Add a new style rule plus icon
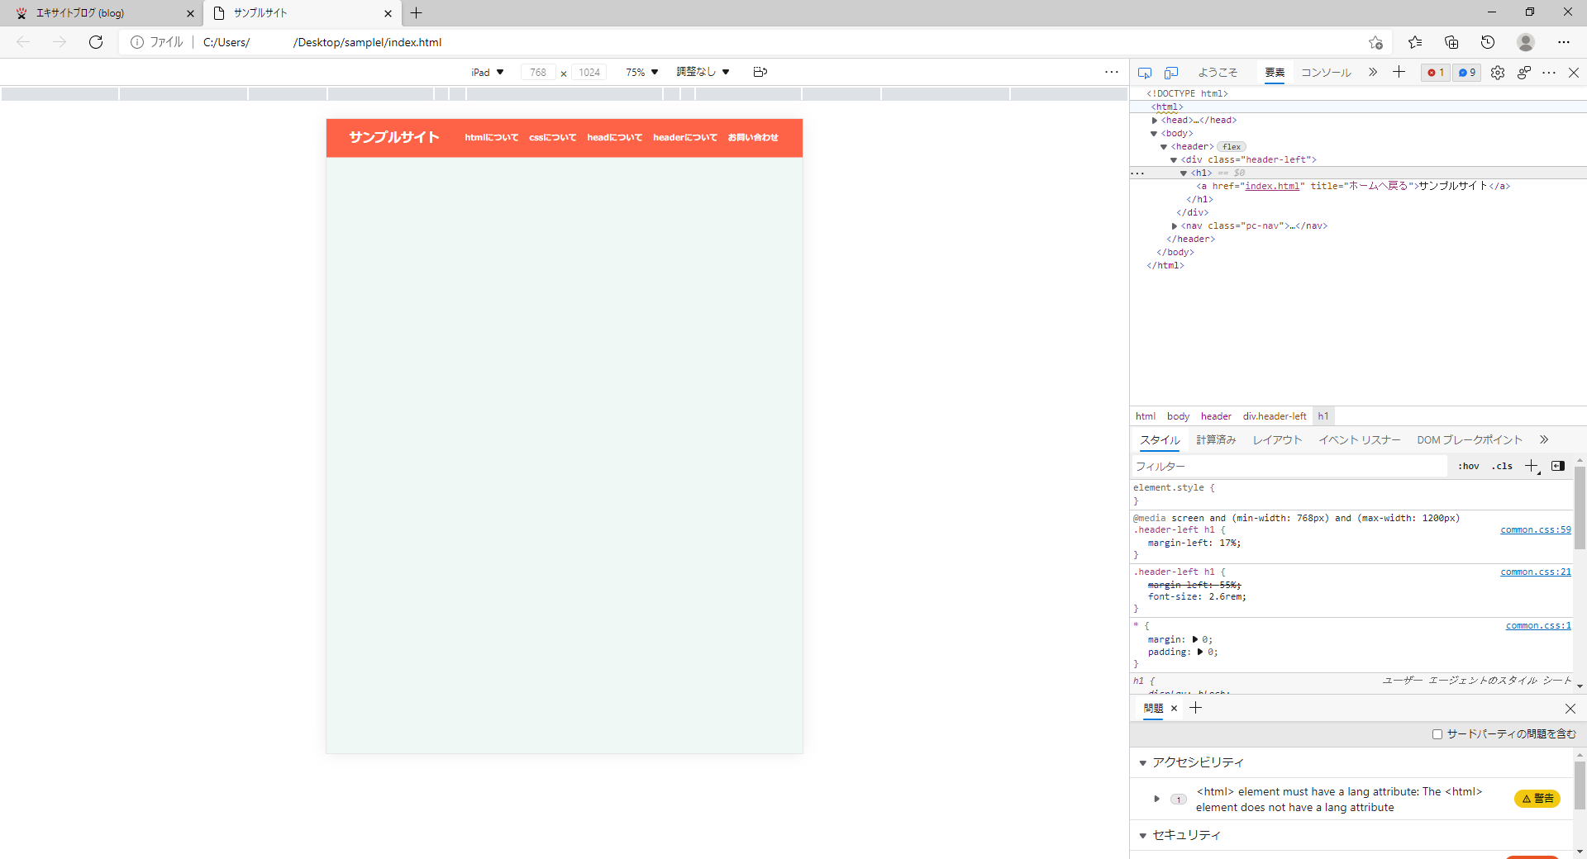Screen dimensions: 1587x859 1532,466
